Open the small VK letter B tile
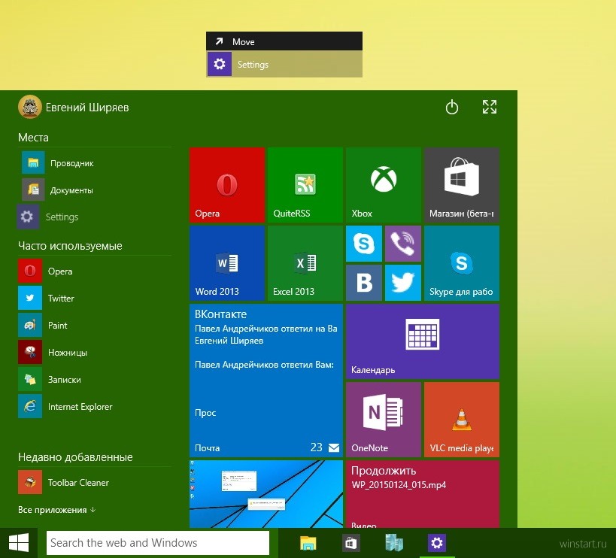The width and height of the screenshot is (616, 558). click(364, 282)
